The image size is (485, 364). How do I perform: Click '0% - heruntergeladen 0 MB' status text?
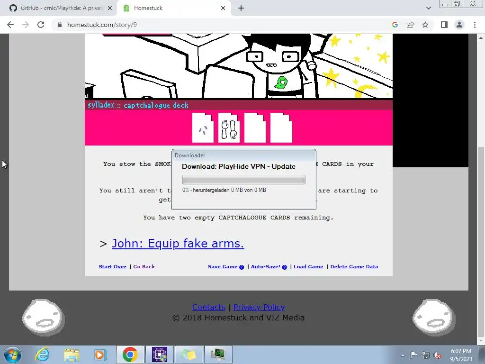[224, 190]
